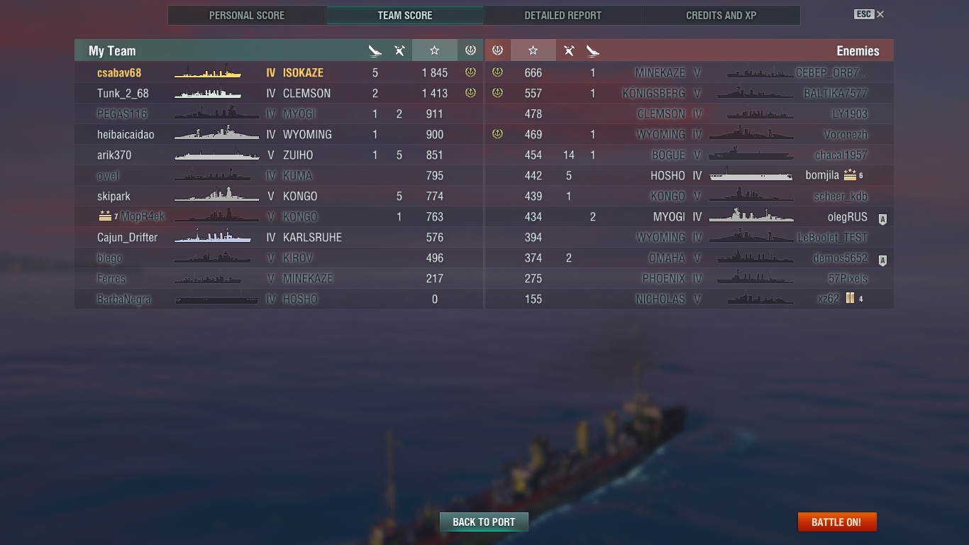This screenshot has height=545, width=969.
Task: Click My Team achievements medal header icon
Action: 470,50
